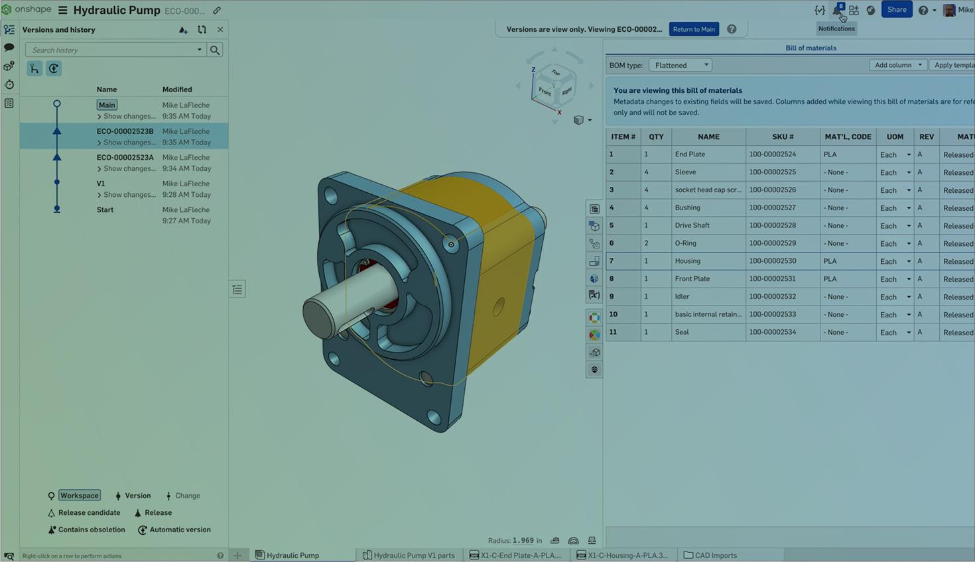Click the compare versions icon in history panel

[202, 30]
